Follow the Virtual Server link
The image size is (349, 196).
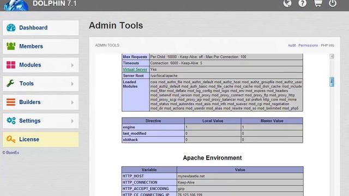pyautogui.click(x=135, y=69)
